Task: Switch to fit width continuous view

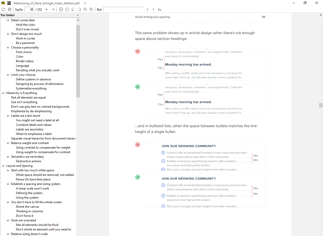Action: (x=61, y=9)
